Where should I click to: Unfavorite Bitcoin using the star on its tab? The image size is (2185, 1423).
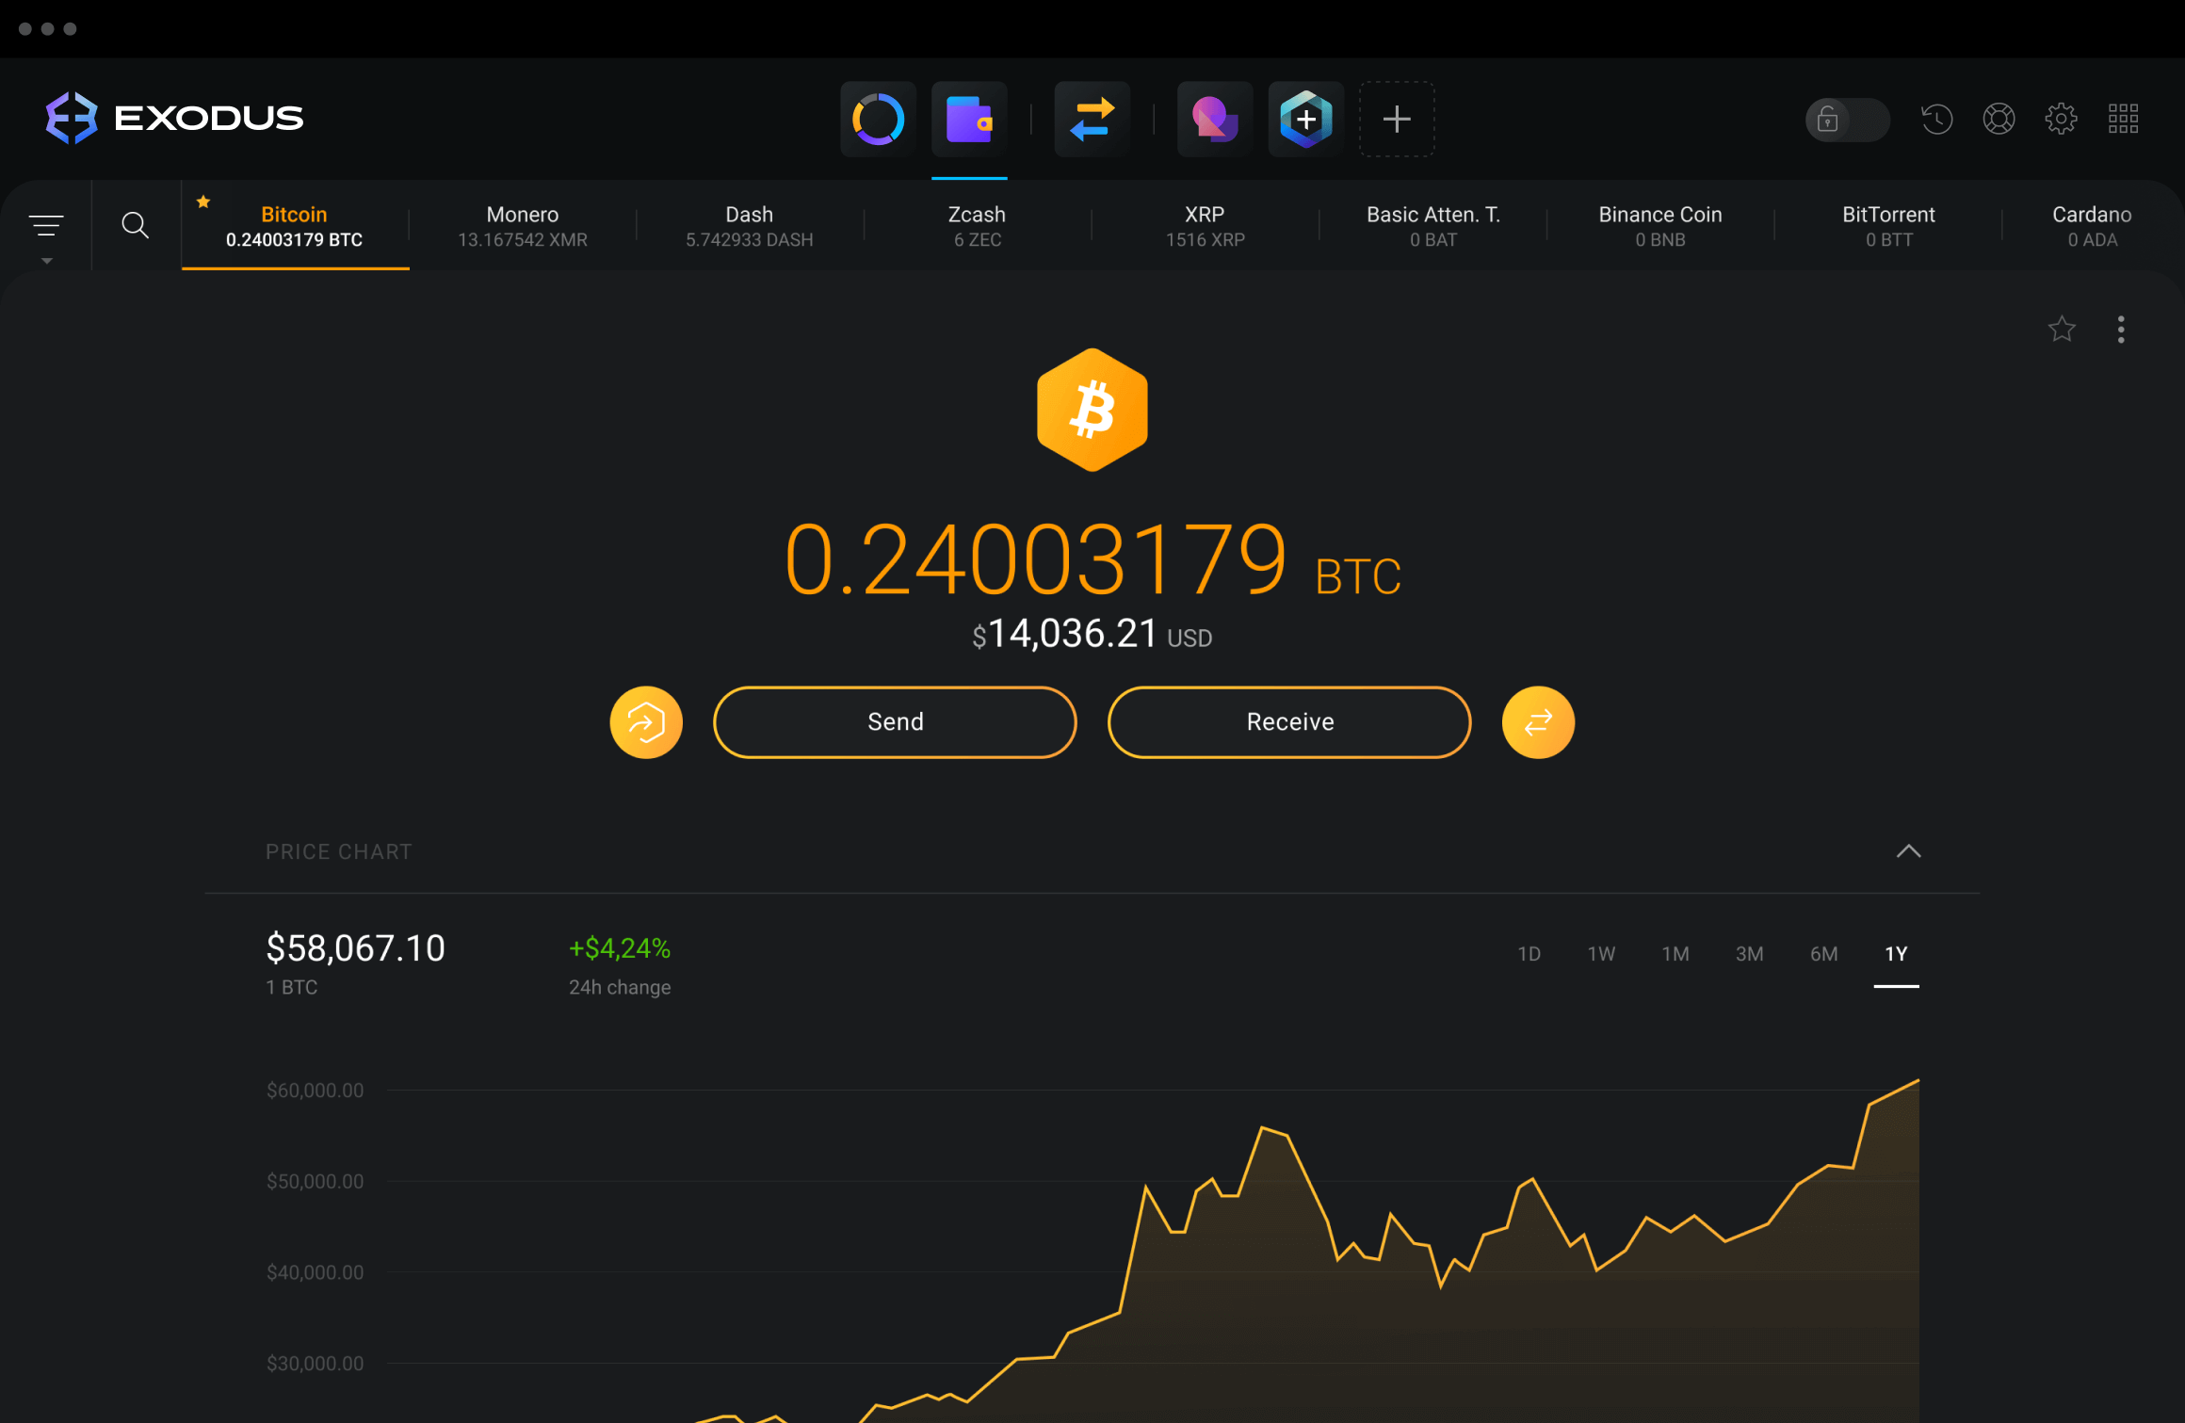pyautogui.click(x=203, y=201)
